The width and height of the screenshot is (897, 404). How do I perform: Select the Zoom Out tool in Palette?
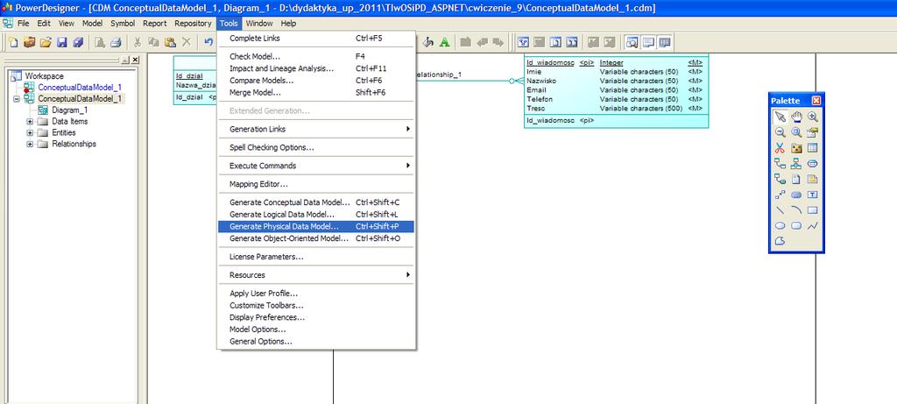coord(780,132)
